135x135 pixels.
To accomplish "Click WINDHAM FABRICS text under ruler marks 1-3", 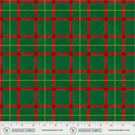I will (23, 130).
